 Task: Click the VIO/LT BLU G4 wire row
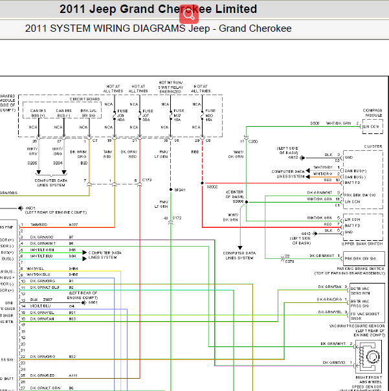point(52,306)
